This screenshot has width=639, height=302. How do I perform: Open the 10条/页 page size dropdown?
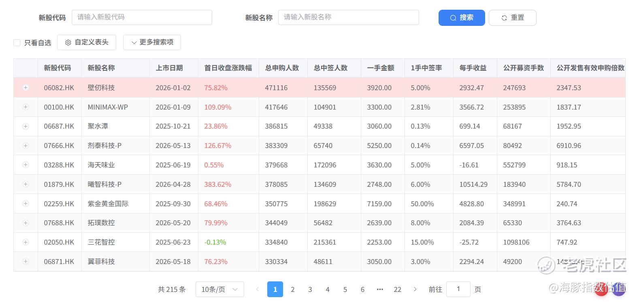tap(220, 289)
